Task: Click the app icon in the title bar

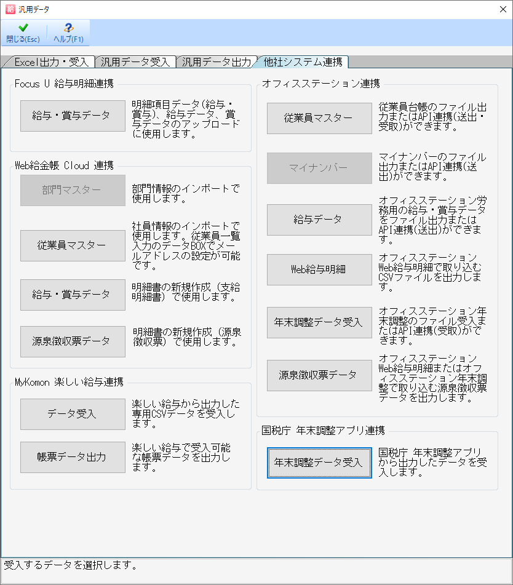Action: coord(10,9)
